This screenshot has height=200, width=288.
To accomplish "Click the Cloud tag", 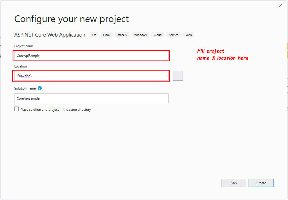I will click(158, 35).
